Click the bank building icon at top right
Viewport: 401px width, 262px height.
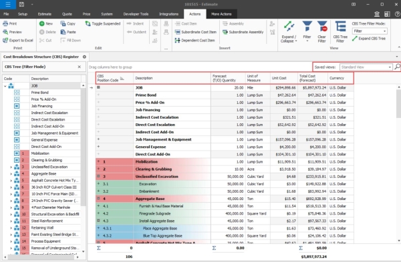click(x=377, y=14)
